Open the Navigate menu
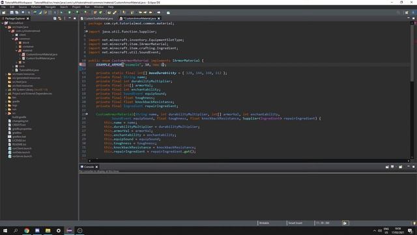The width and height of the screenshot is (417, 235). click(50, 7)
